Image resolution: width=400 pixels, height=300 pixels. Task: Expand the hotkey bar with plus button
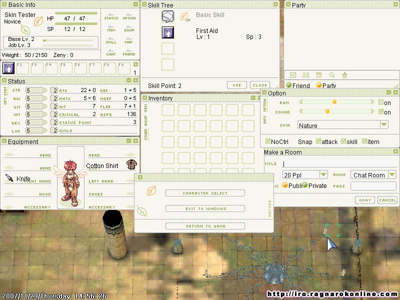coord(135,64)
